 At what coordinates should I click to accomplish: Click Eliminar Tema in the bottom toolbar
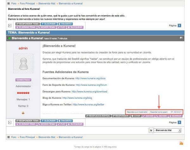[x=26, y=124]
